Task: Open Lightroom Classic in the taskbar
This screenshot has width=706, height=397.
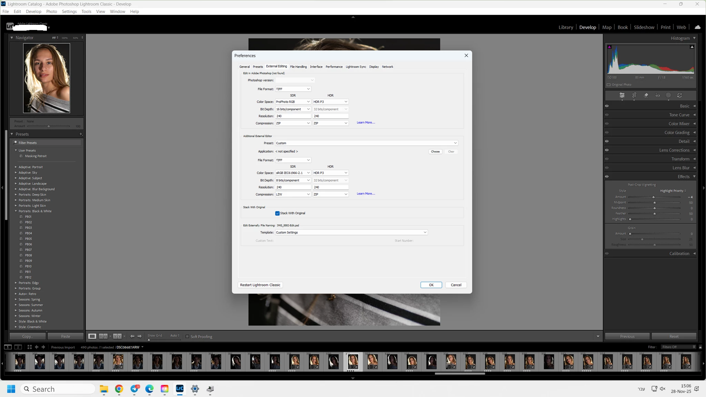Action: (x=180, y=389)
